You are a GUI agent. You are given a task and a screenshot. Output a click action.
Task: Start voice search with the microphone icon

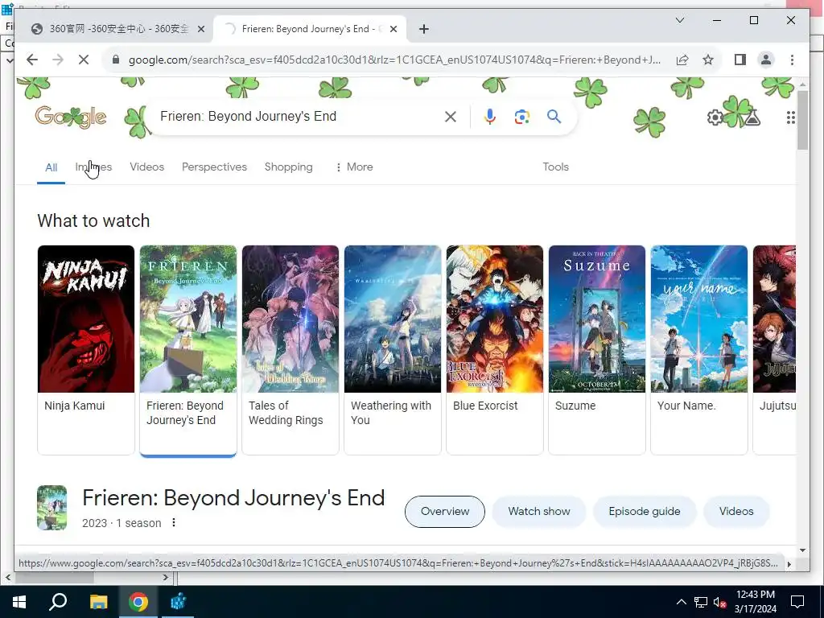coord(490,117)
